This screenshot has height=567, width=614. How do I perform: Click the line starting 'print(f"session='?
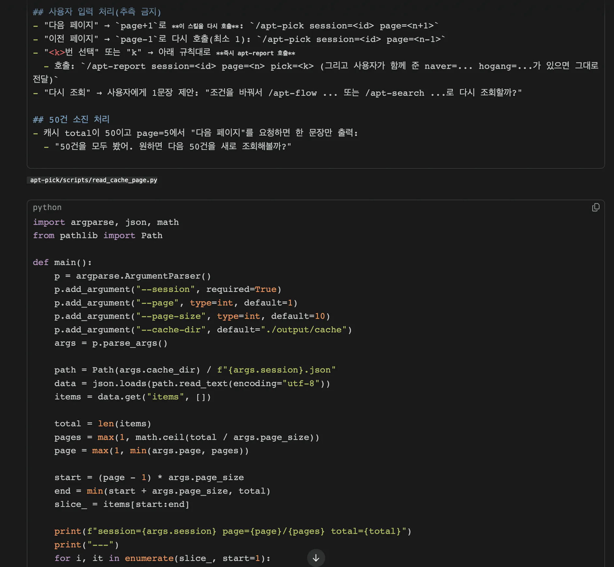(233, 531)
